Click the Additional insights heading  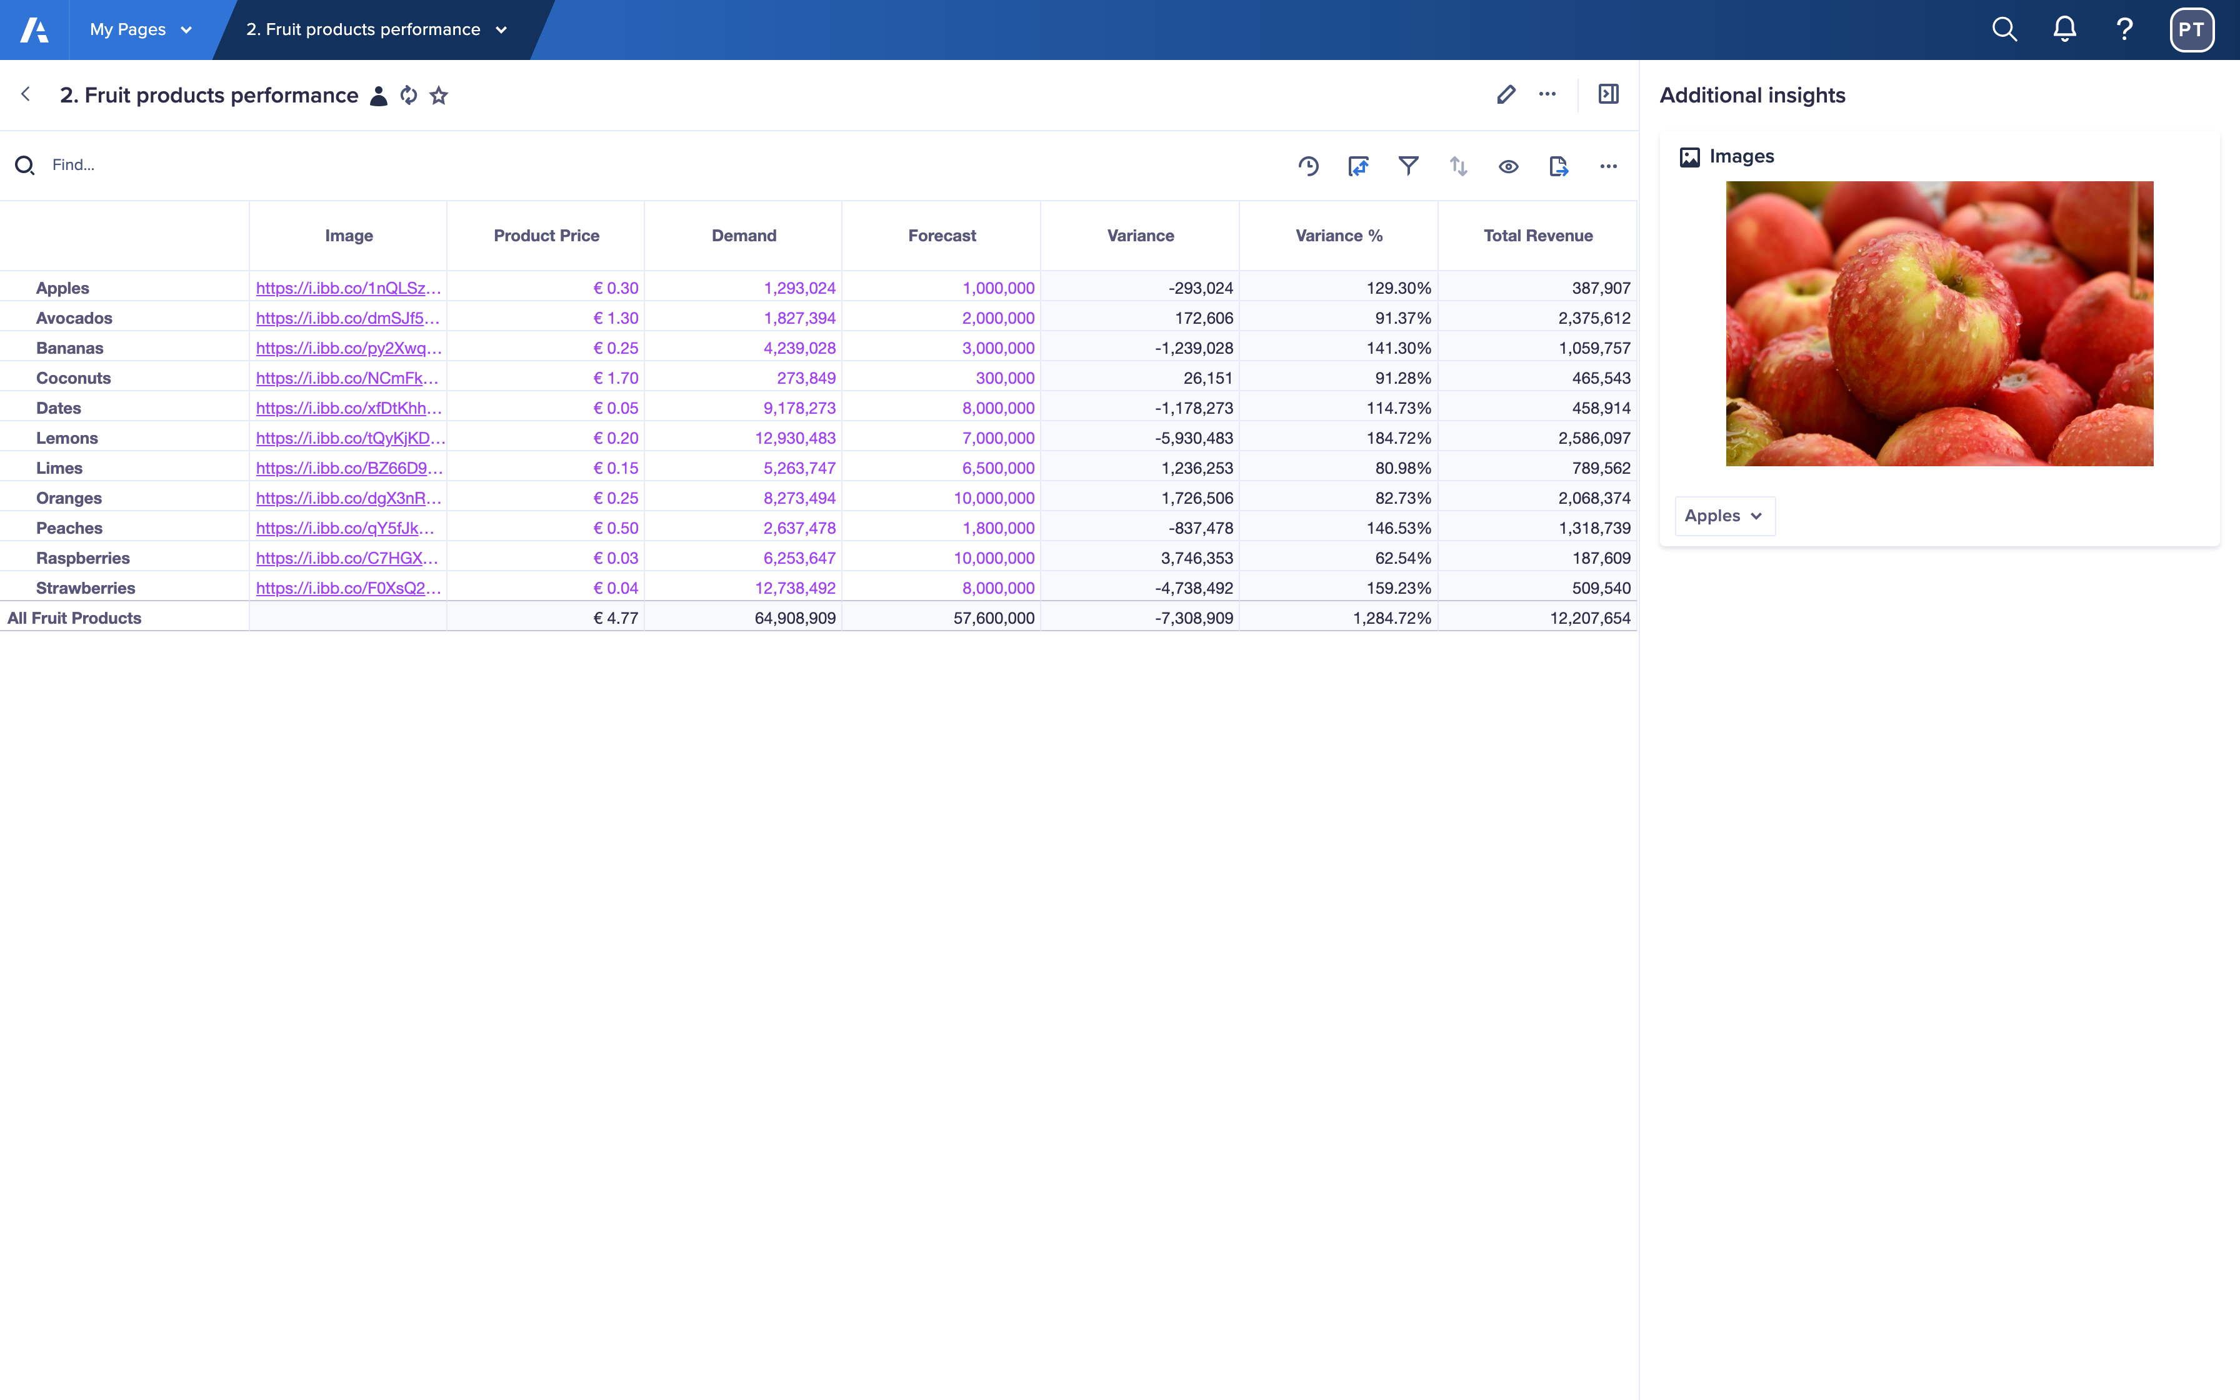[1752, 96]
